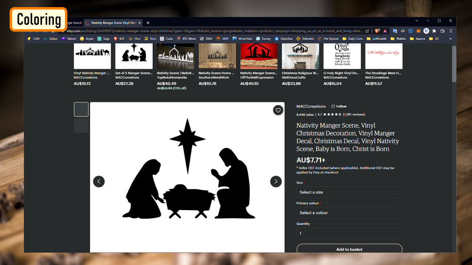Click the Brave Shields lion icon

point(377,31)
